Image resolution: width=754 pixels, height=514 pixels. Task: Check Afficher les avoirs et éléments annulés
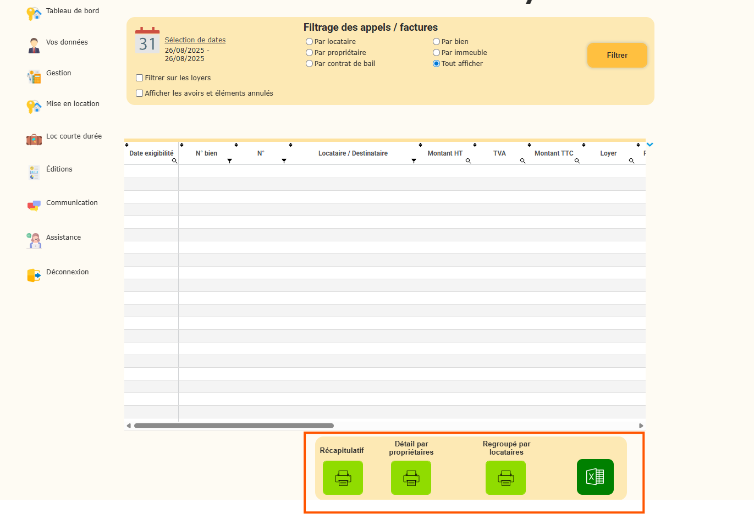pyautogui.click(x=140, y=93)
